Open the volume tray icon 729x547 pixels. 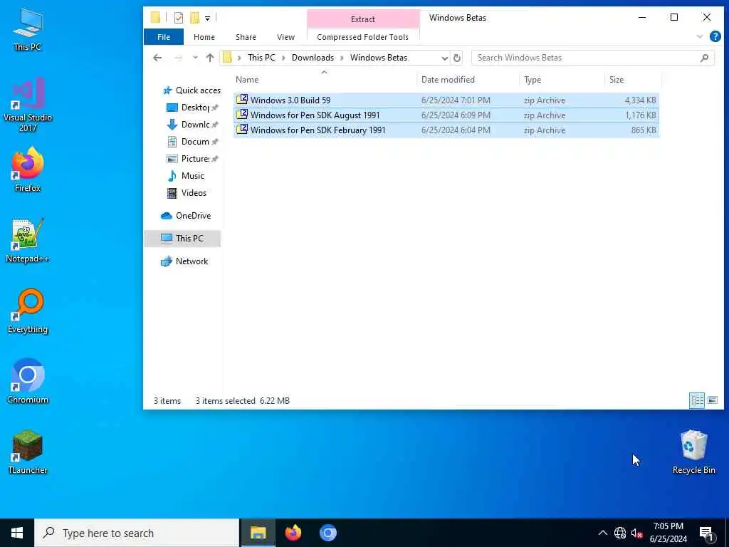(637, 533)
